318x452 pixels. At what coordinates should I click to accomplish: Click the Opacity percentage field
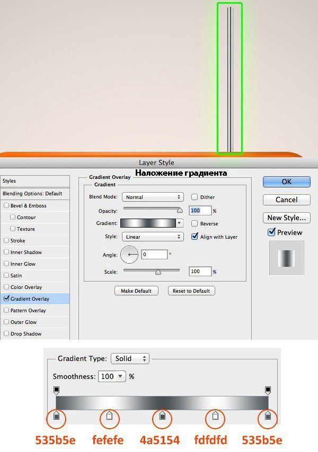pyautogui.click(x=200, y=211)
